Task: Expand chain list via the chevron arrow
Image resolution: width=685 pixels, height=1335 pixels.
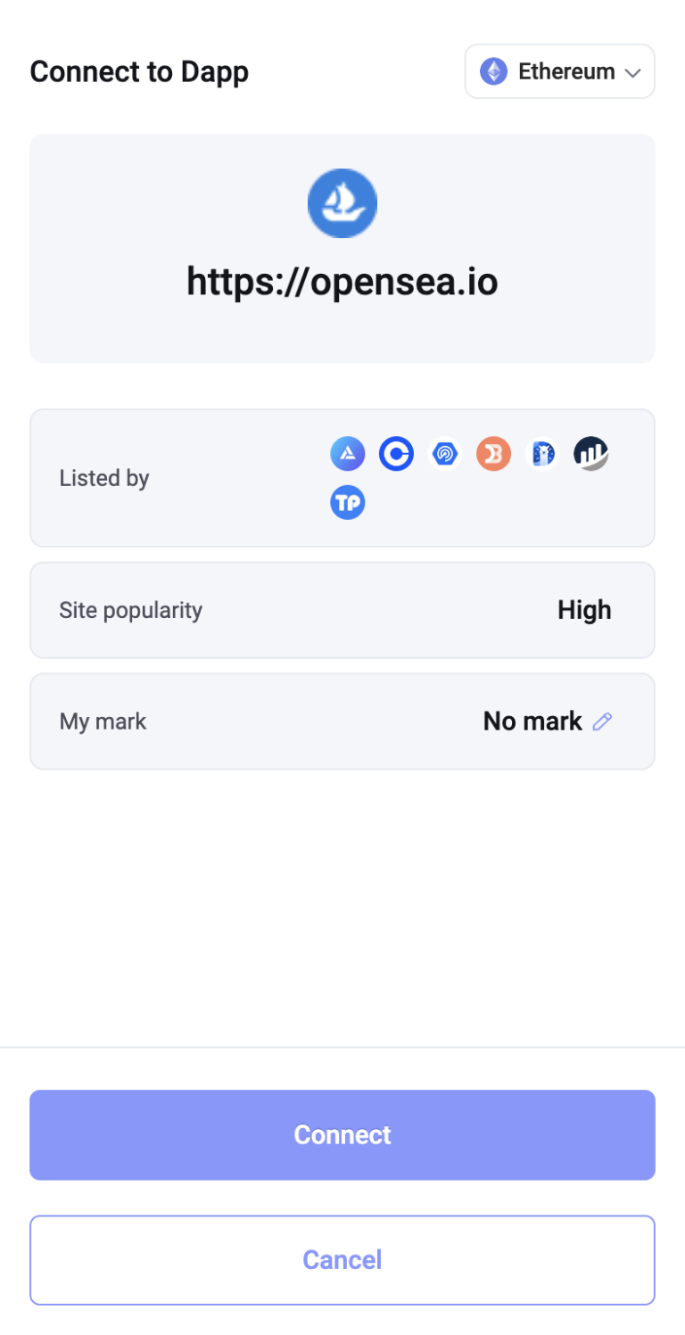Action: pyautogui.click(x=633, y=72)
